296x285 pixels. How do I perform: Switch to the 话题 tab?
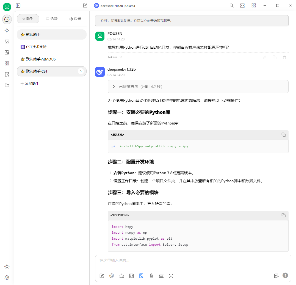52,19
